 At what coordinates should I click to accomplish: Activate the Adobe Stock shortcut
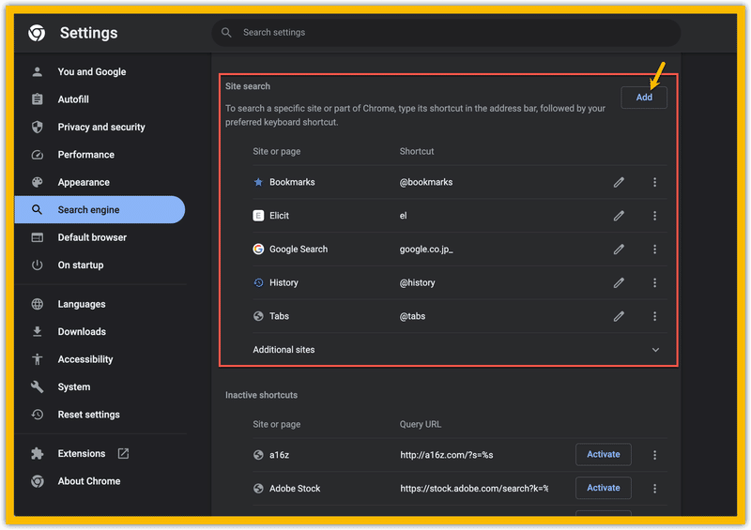pyautogui.click(x=603, y=488)
